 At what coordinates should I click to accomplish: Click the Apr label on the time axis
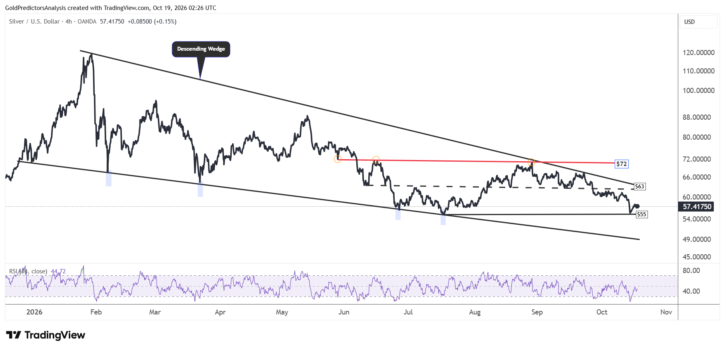pos(220,312)
